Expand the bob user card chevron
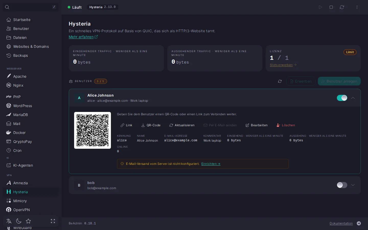 [353, 185]
